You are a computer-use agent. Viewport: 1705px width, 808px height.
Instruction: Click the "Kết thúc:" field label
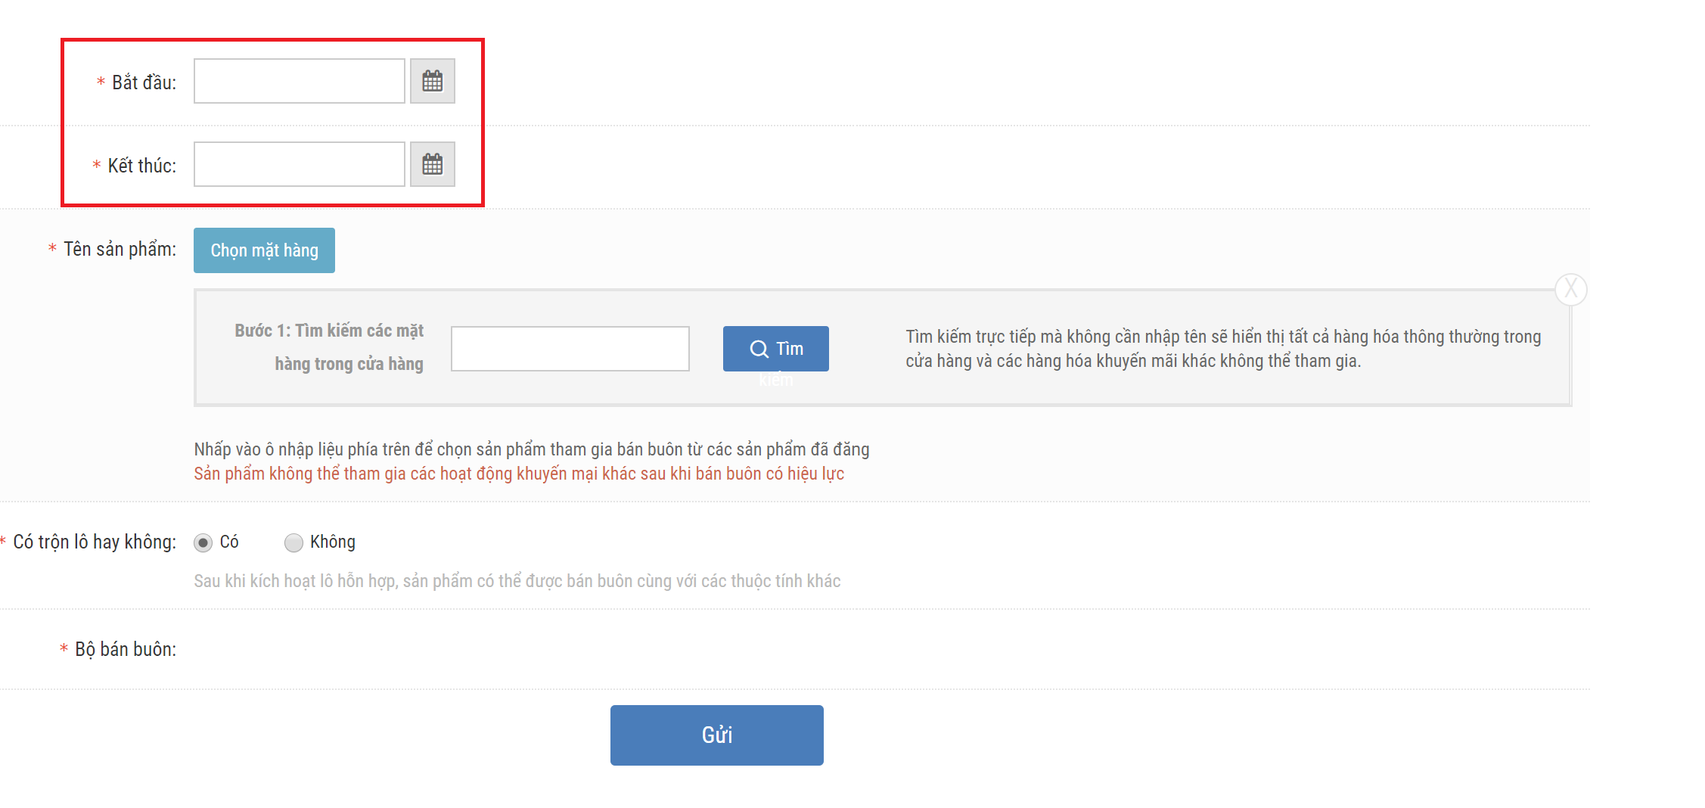141,166
